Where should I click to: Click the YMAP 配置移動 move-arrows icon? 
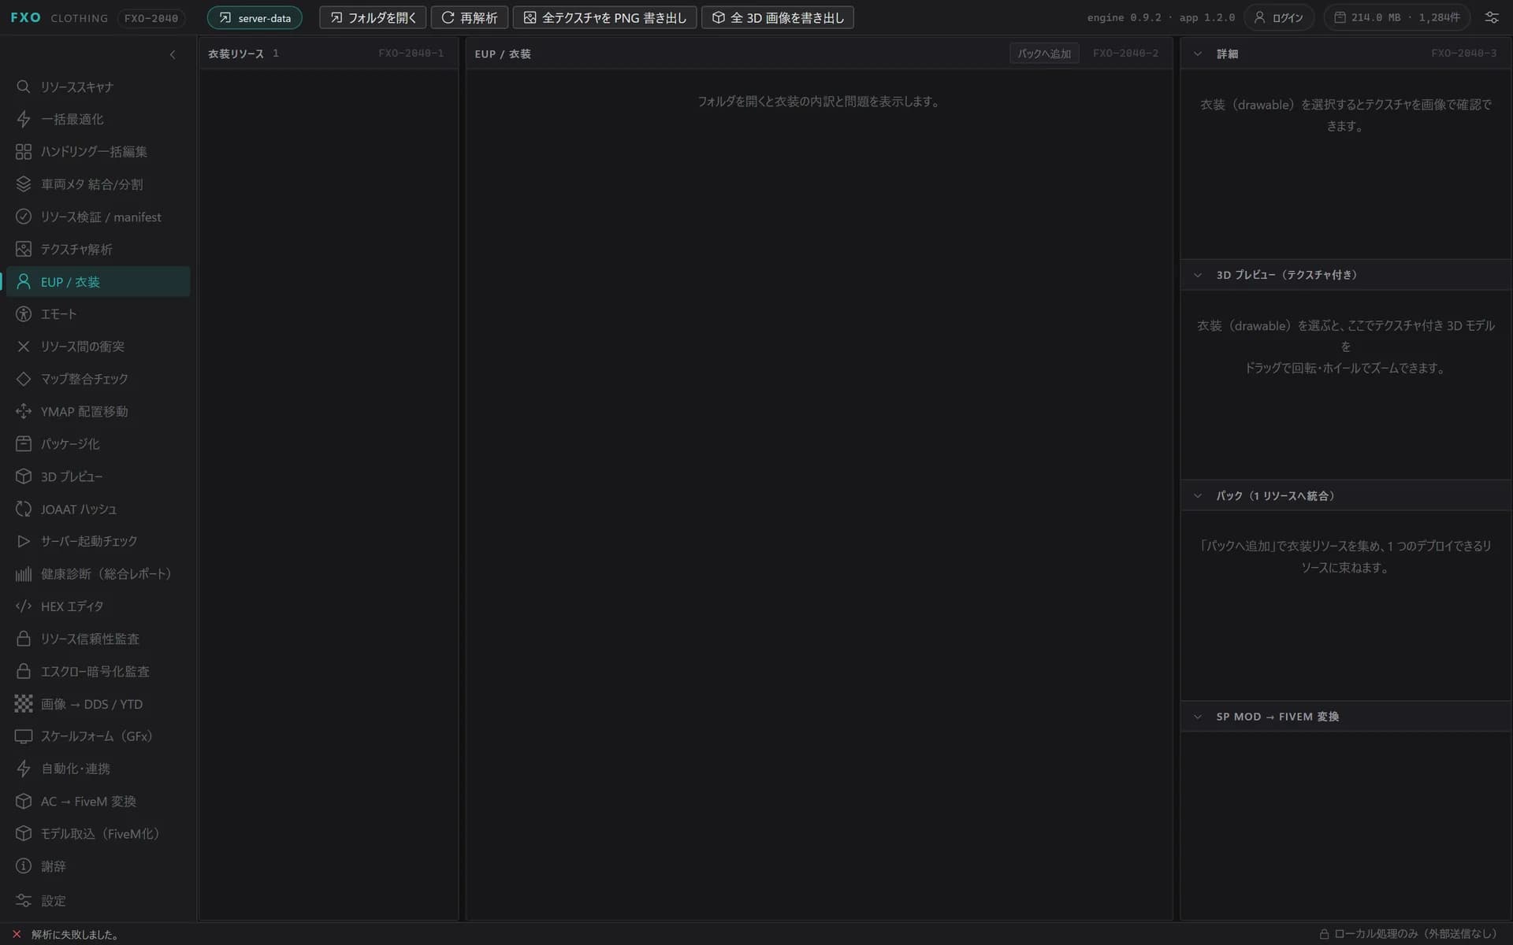click(24, 411)
